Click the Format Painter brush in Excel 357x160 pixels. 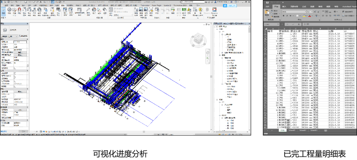272,17
